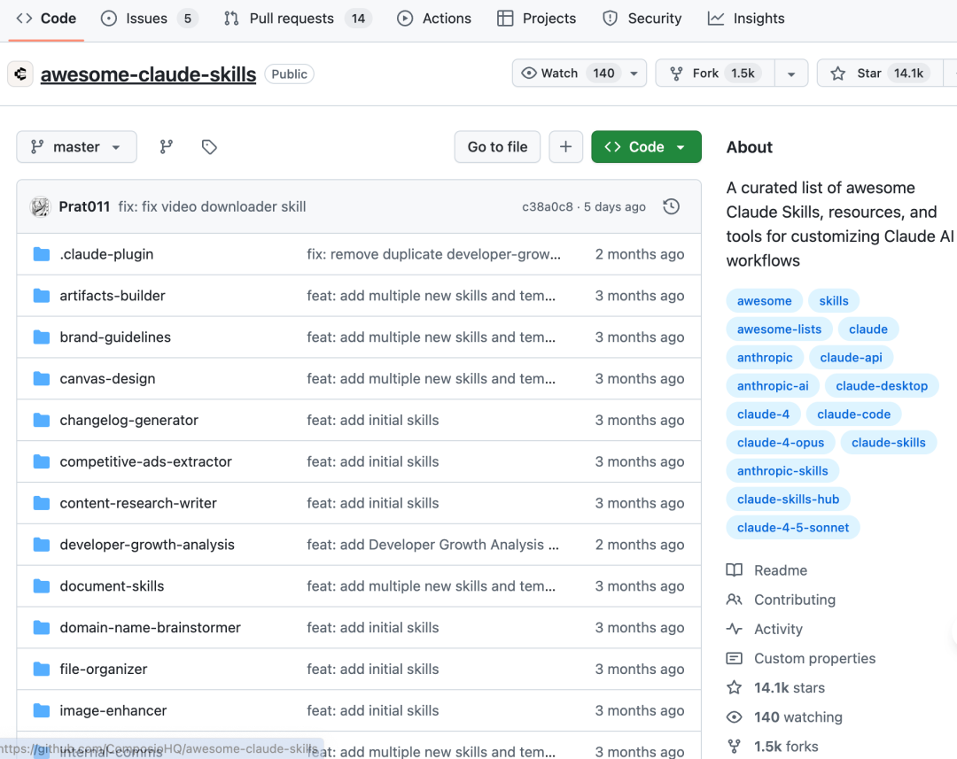Click the tags icon beside branch selector
The height and width of the screenshot is (759, 957).
click(x=209, y=147)
